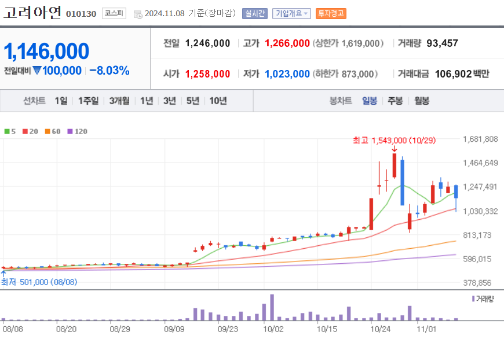504x339 pixels.
Task: Select the 5년 line chart period
Action: coord(193,101)
